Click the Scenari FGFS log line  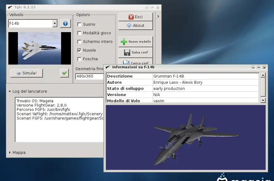(x=60, y=118)
